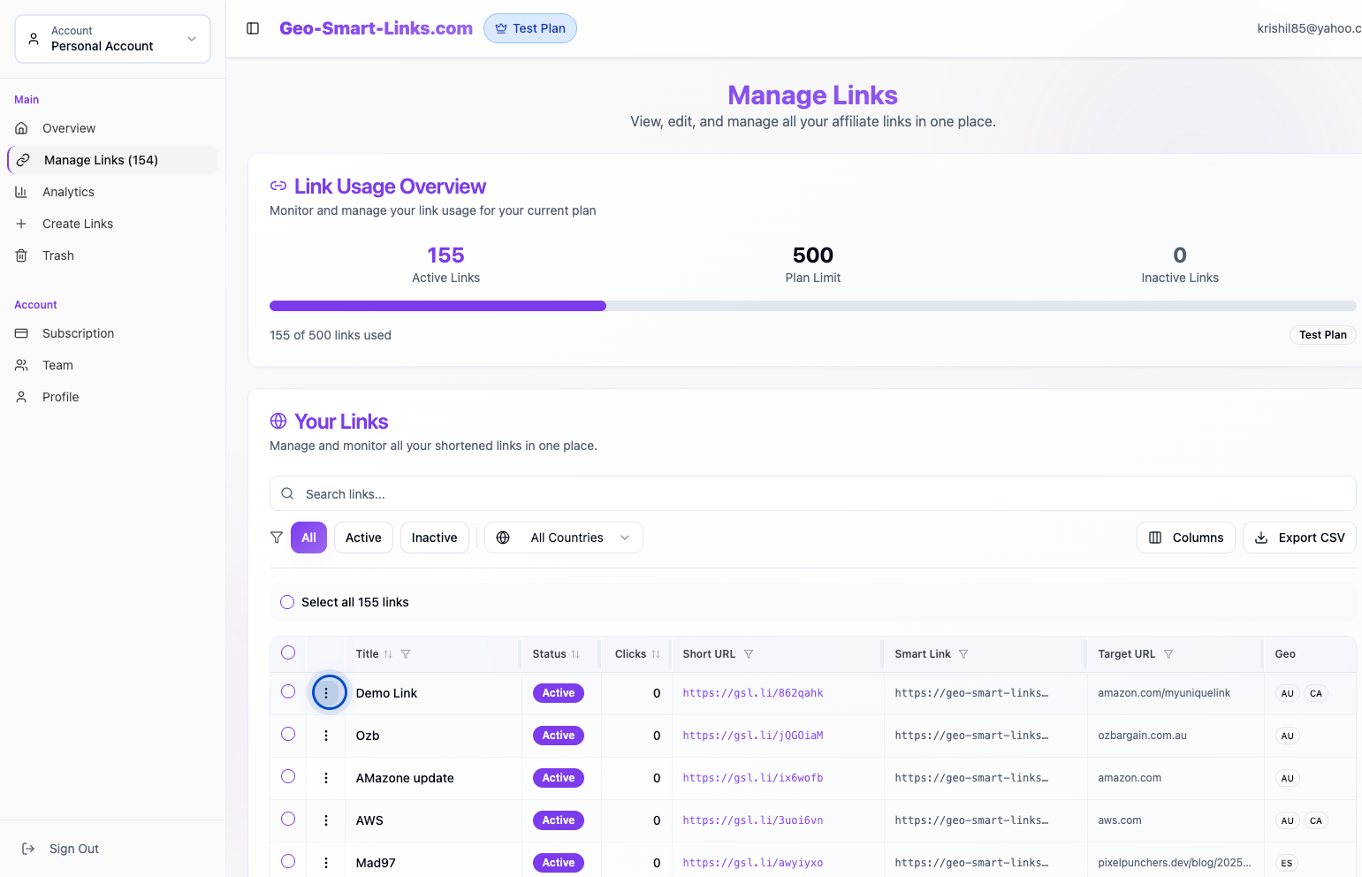Filter to Active links
The height and width of the screenshot is (877, 1362).
click(x=363, y=538)
